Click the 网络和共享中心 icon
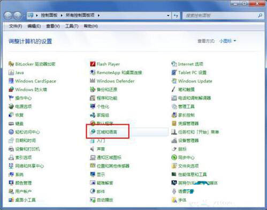Screen dimensions: 267x210 [11, 166]
